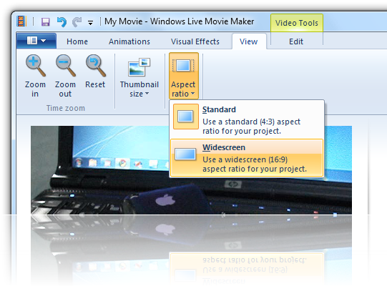Choose the Standard 4:3 aspect ratio
The width and height of the screenshot is (387, 286).
(247, 119)
